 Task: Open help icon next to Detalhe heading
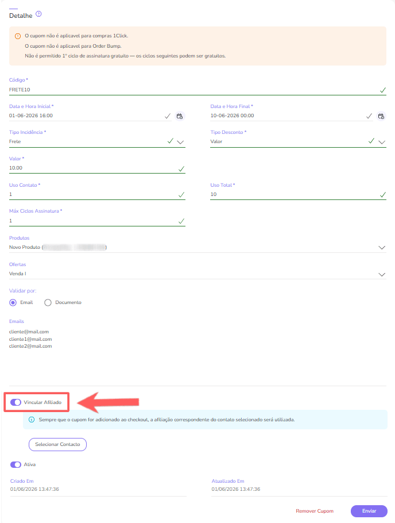point(38,14)
